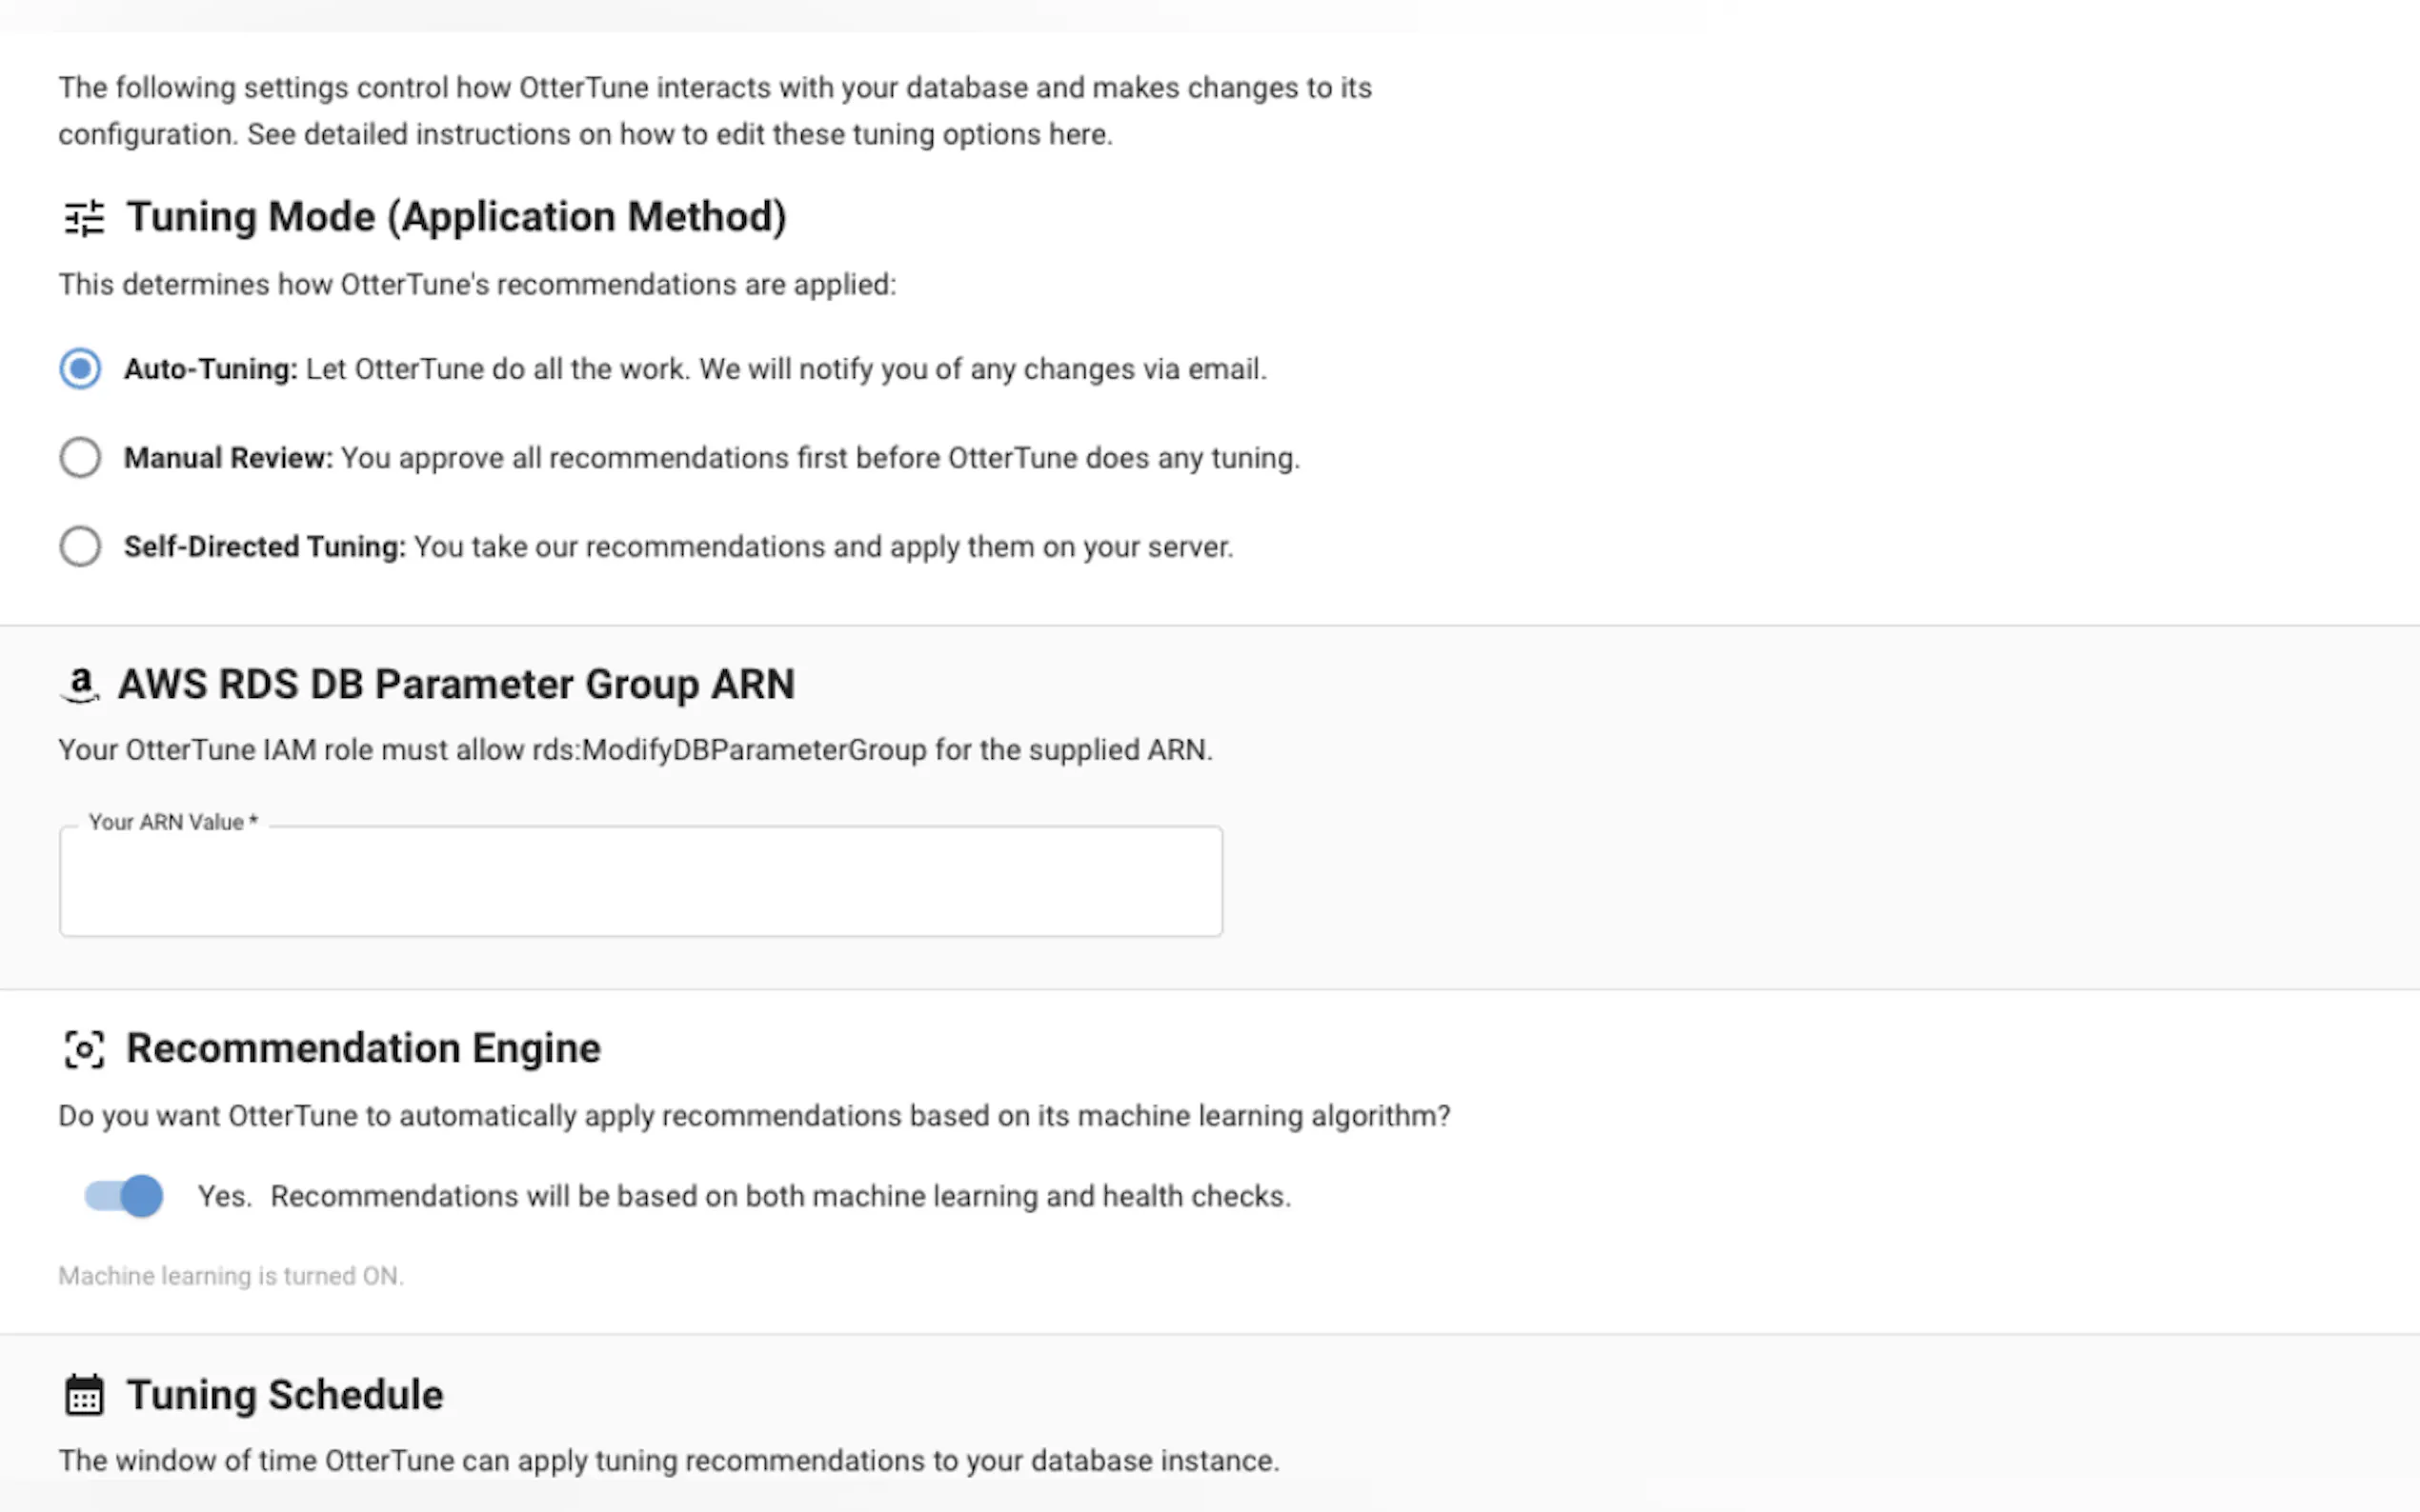2420x1512 pixels.
Task: Click the 'Tuning Schedule' section heading
Action: 285,1395
